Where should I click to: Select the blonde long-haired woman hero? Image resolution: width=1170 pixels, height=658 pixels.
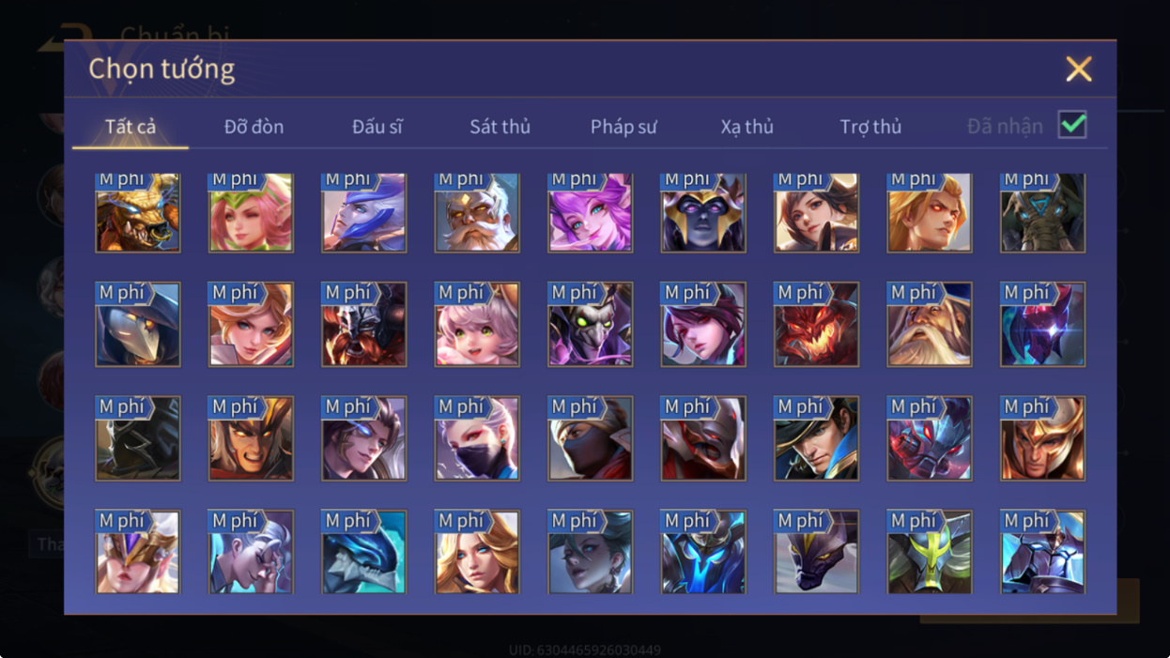pyautogui.click(x=477, y=552)
